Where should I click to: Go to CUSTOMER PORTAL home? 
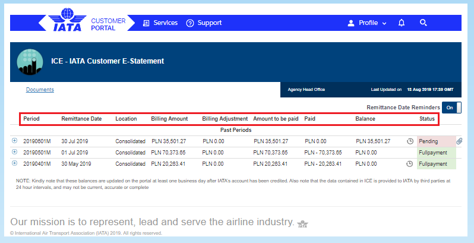click(x=108, y=24)
